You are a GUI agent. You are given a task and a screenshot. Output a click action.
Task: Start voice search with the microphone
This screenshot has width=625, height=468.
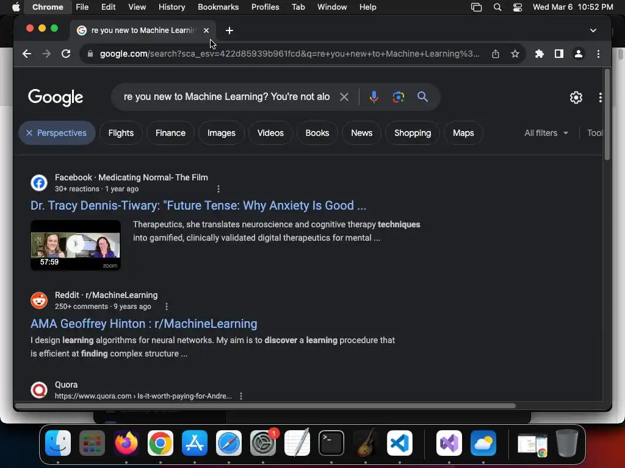click(x=374, y=97)
